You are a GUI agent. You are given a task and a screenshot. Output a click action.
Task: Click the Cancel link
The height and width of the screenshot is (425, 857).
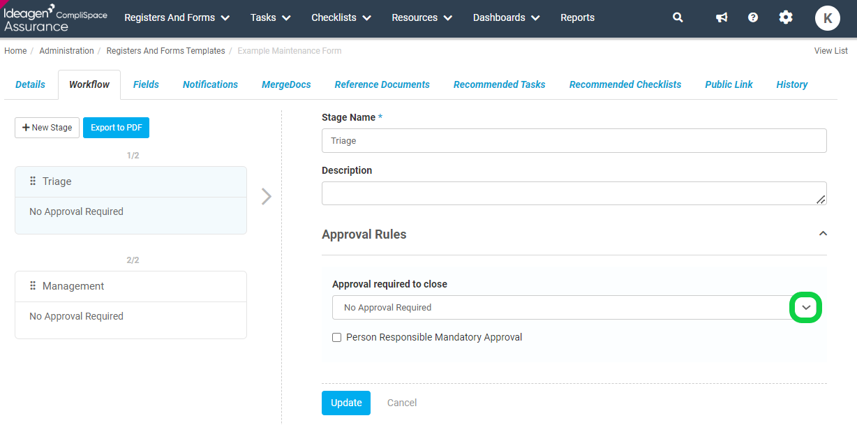click(x=402, y=403)
